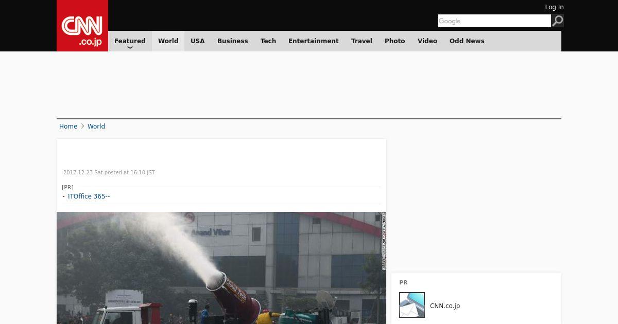Click the World breadcrumb link
This screenshot has width=618, height=324.
[x=96, y=127]
